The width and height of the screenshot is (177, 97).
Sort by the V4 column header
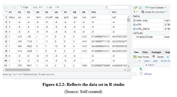tap(40, 12)
